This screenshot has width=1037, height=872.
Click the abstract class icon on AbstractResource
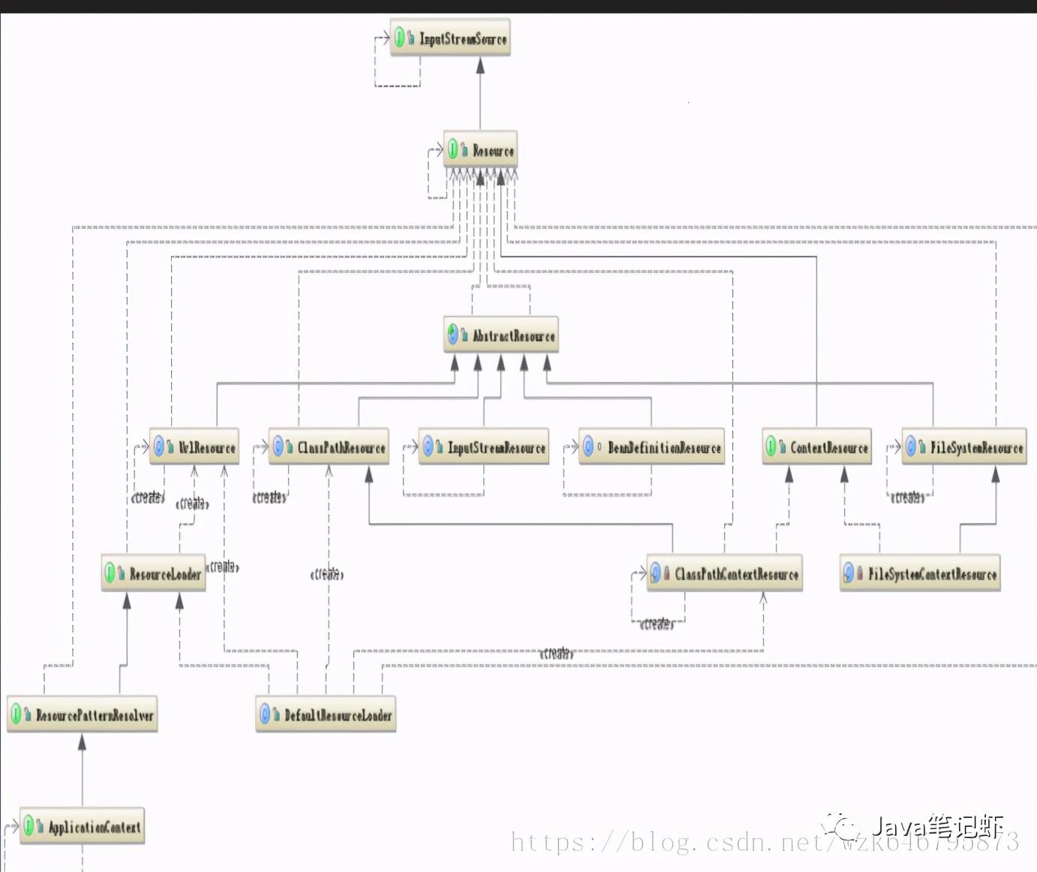(x=453, y=335)
